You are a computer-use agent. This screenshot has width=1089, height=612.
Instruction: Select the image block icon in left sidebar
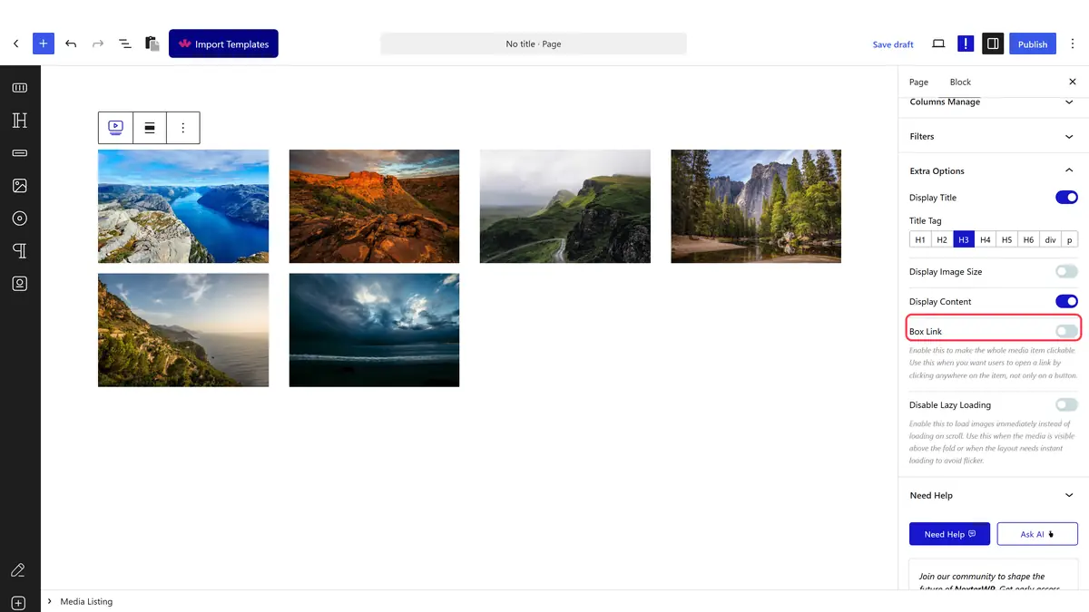click(20, 186)
